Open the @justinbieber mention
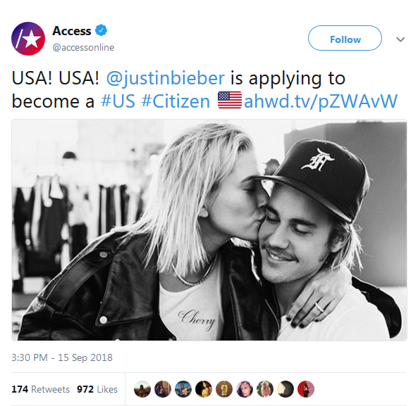This screenshot has height=406, width=418. 166,78
